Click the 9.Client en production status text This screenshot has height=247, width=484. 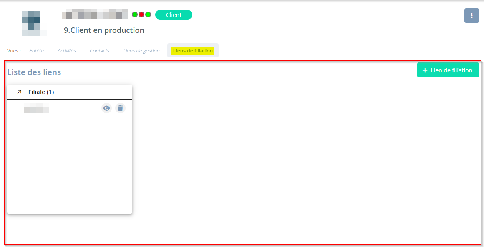(x=104, y=30)
